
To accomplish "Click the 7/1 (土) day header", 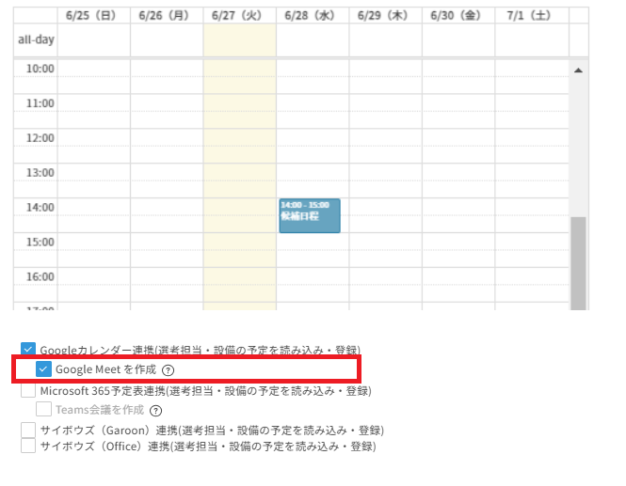I will pos(531,16).
